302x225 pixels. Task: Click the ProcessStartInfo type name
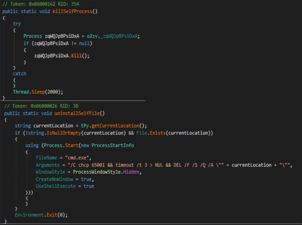click(x=113, y=145)
